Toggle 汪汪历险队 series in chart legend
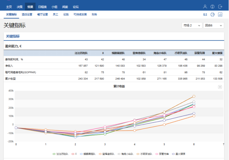Image resolution: width=229 pixels, height=160 pixels. (60, 154)
